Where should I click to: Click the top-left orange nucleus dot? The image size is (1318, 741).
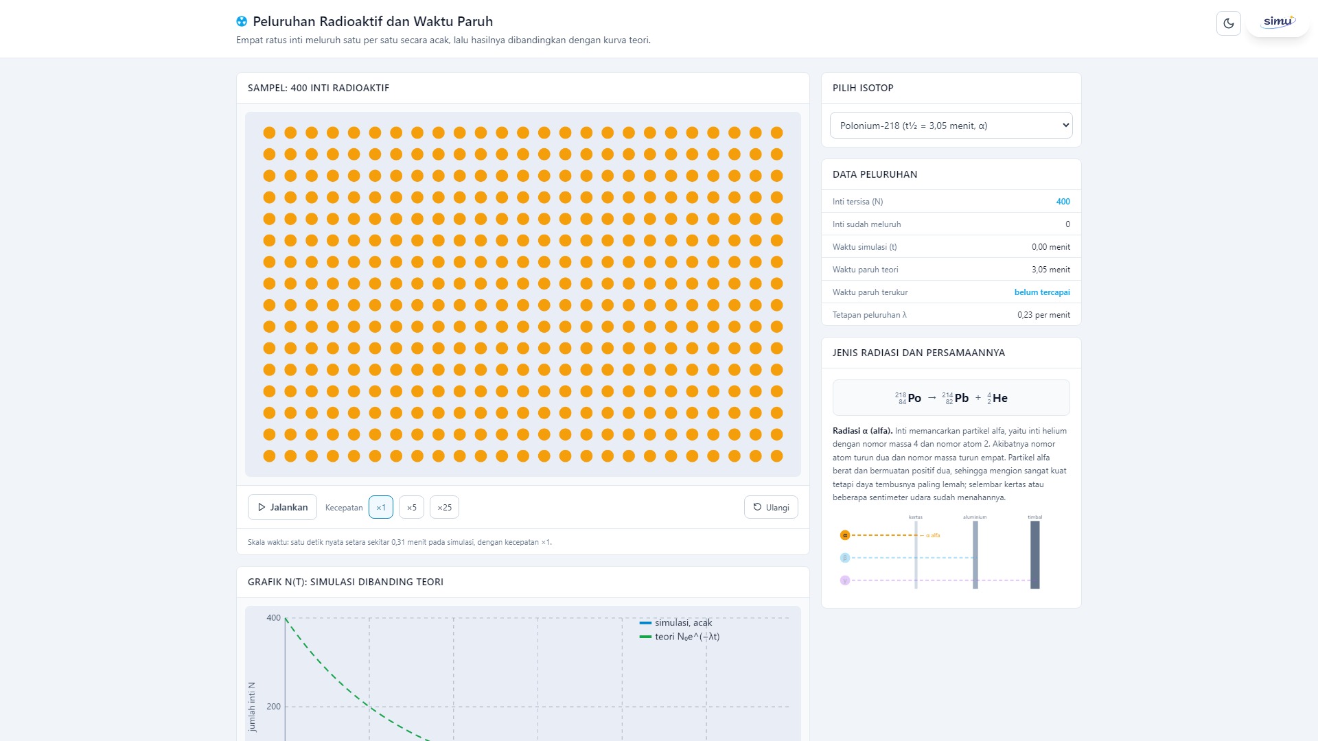(269, 132)
